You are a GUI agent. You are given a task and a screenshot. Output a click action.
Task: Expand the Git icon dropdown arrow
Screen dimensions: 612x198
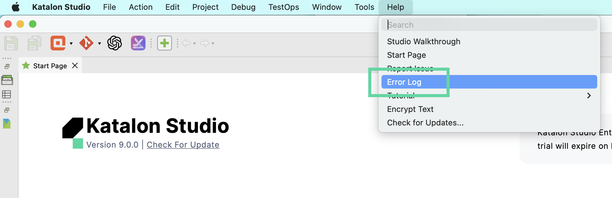(100, 44)
